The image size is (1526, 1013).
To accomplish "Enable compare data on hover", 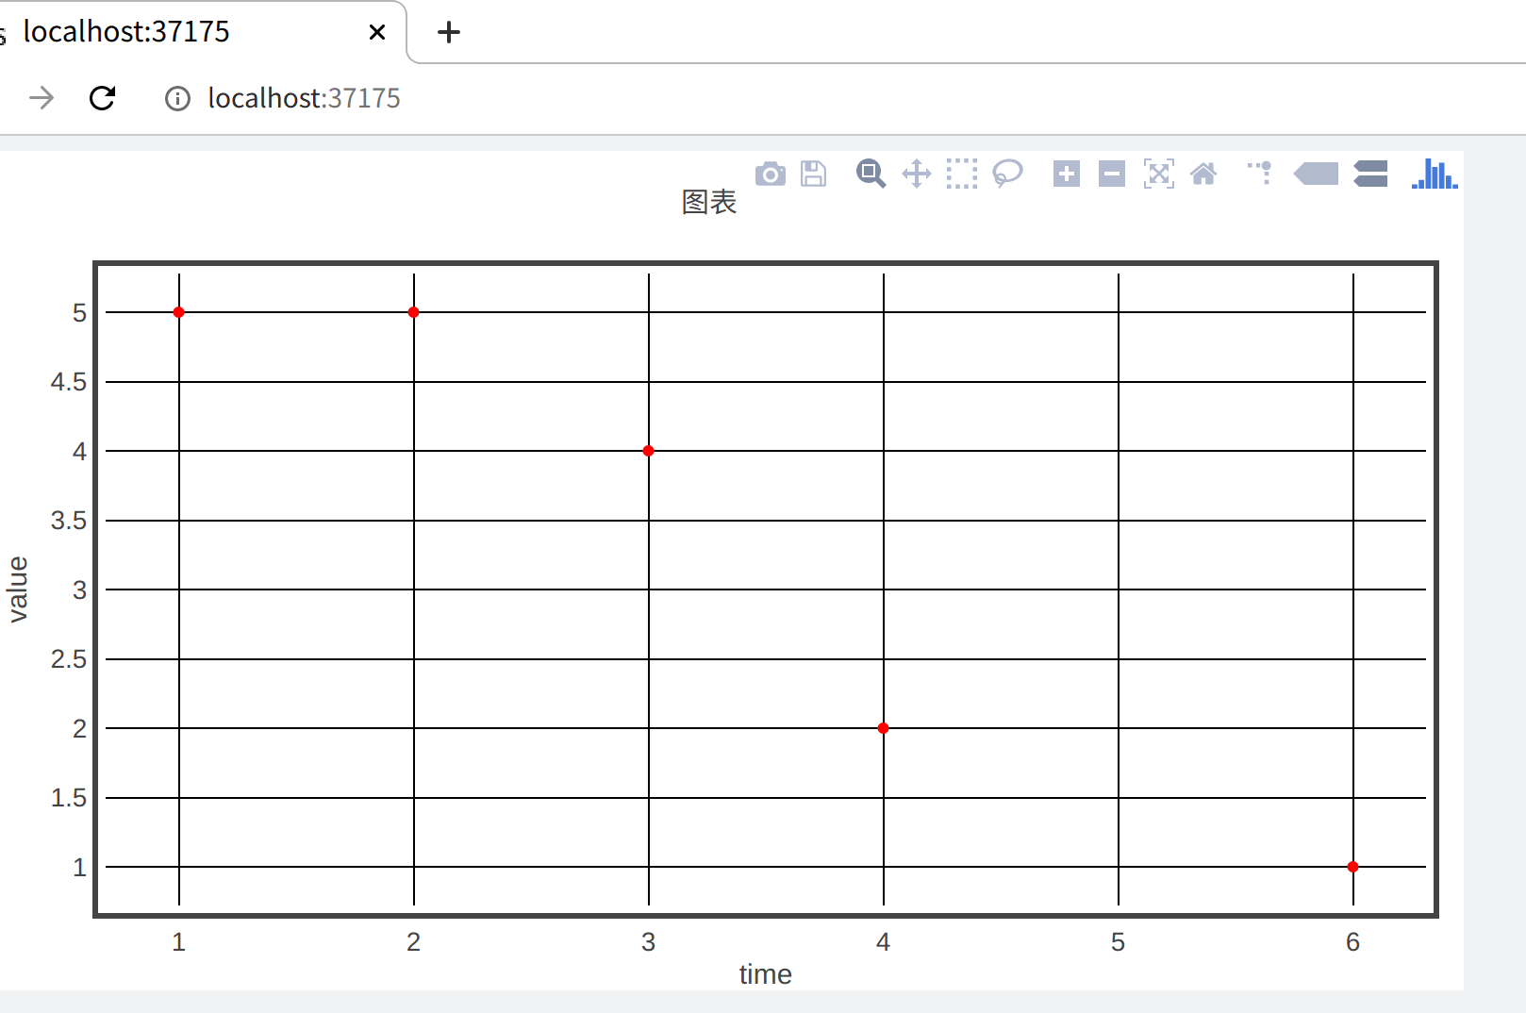I will click(x=1370, y=174).
